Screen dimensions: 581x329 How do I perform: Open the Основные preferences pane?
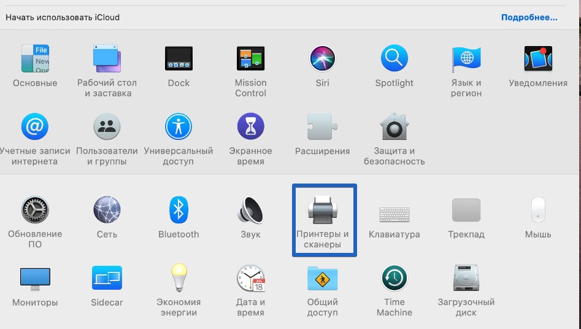pyautogui.click(x=35, y=59)
